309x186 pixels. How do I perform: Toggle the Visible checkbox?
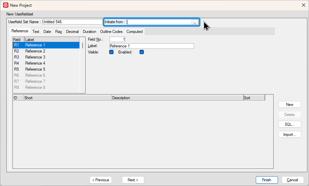click(112, 52)
